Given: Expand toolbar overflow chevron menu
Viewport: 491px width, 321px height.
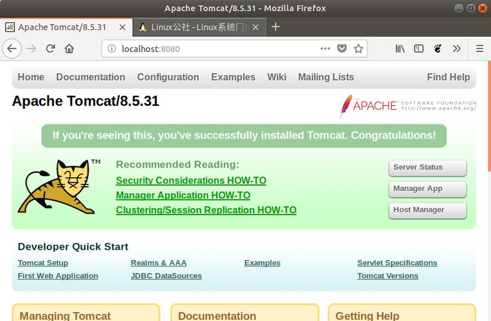Looking at the screenshot, I should pyautogui.click(x=456, y=49).
